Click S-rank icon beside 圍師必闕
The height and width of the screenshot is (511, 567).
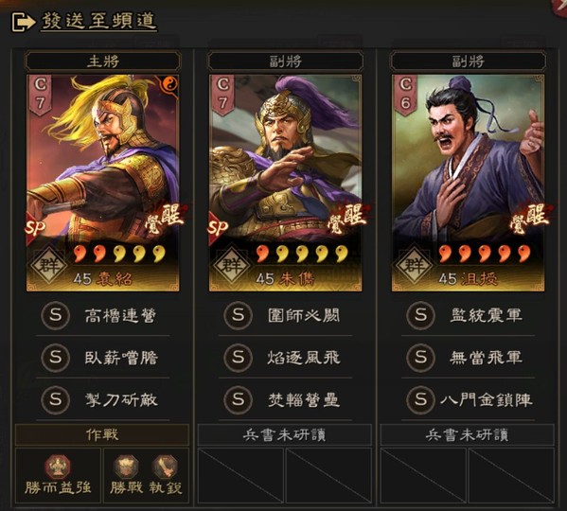pos(238,315)
